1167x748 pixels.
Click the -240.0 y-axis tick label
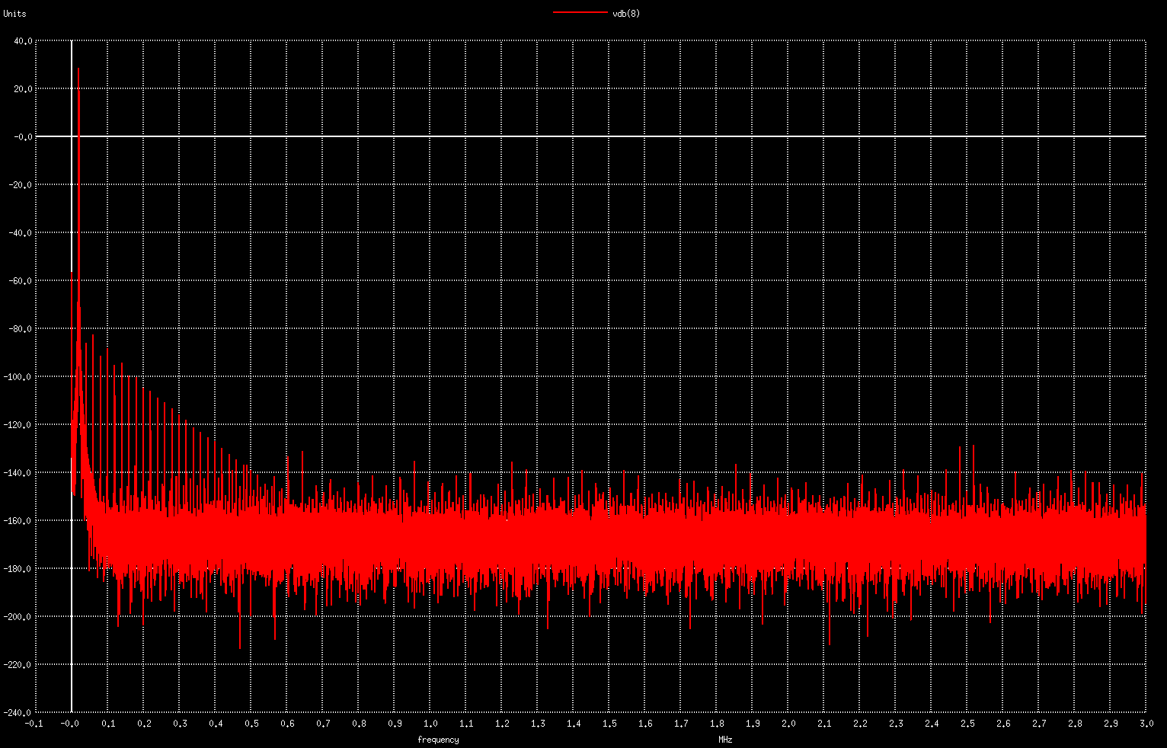click(x=19, y=713)
